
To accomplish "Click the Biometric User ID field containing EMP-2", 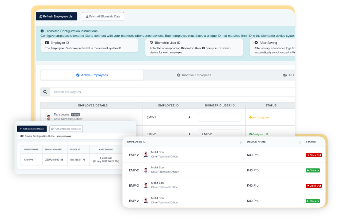I will 219,133.
